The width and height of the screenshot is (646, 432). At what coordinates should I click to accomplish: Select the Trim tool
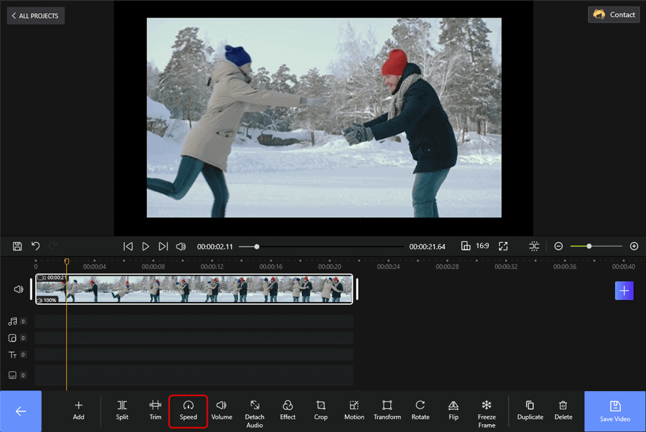click(x=156, y=410)
